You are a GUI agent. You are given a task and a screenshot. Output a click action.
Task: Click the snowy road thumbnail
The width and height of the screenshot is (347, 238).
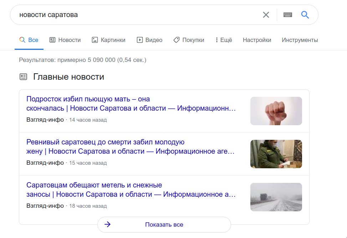[276, 197]
